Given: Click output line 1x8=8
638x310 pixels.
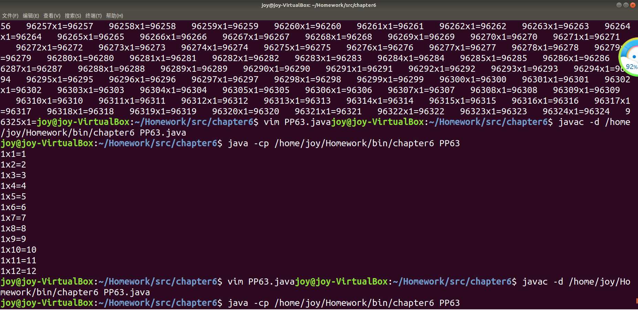Looking at the screenshot, I should click(x=13, y=229).
